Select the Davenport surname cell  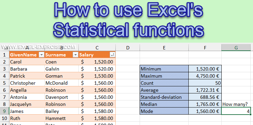coord(62,97)
